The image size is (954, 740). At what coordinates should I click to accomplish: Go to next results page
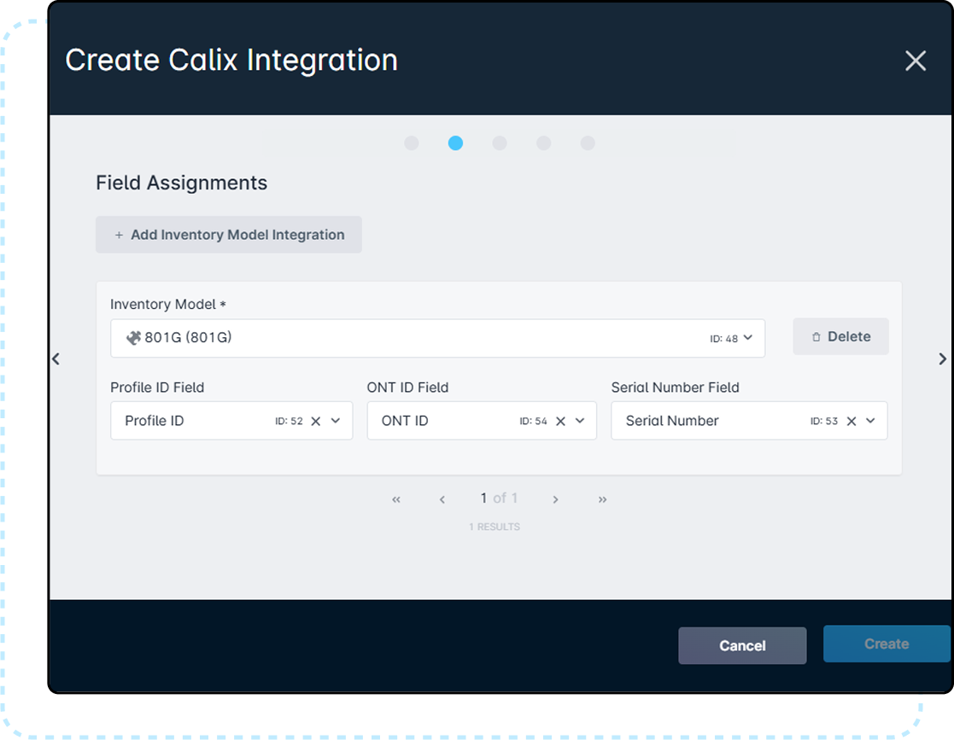555,499
